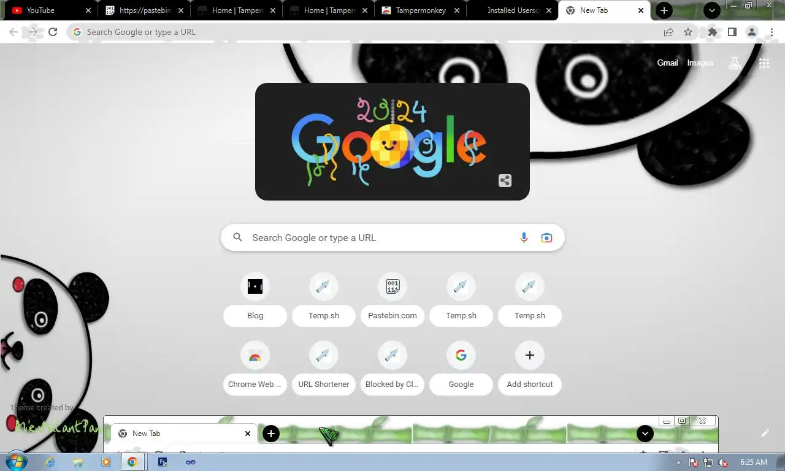
Task: Open the Extensions puzzle-piece menu
Action: [x=713, y=32]
